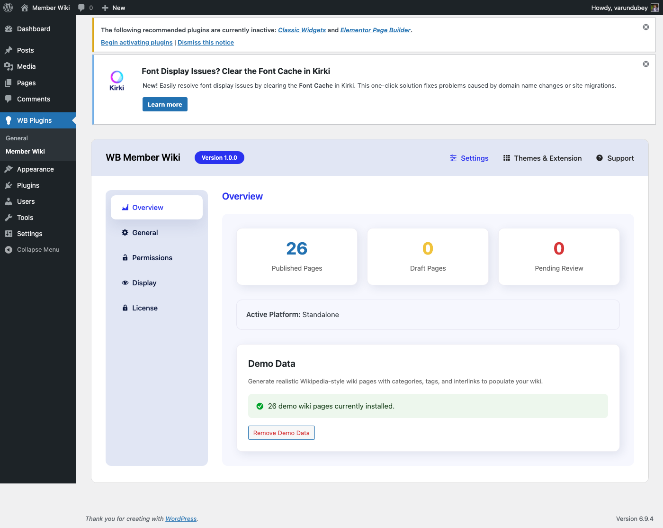
Task: Click the Media library sidebar icon
Action: 9,66
